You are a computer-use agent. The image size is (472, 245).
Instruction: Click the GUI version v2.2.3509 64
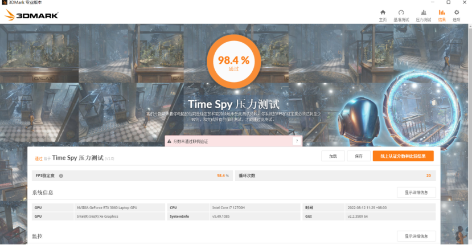click(358, 217)
